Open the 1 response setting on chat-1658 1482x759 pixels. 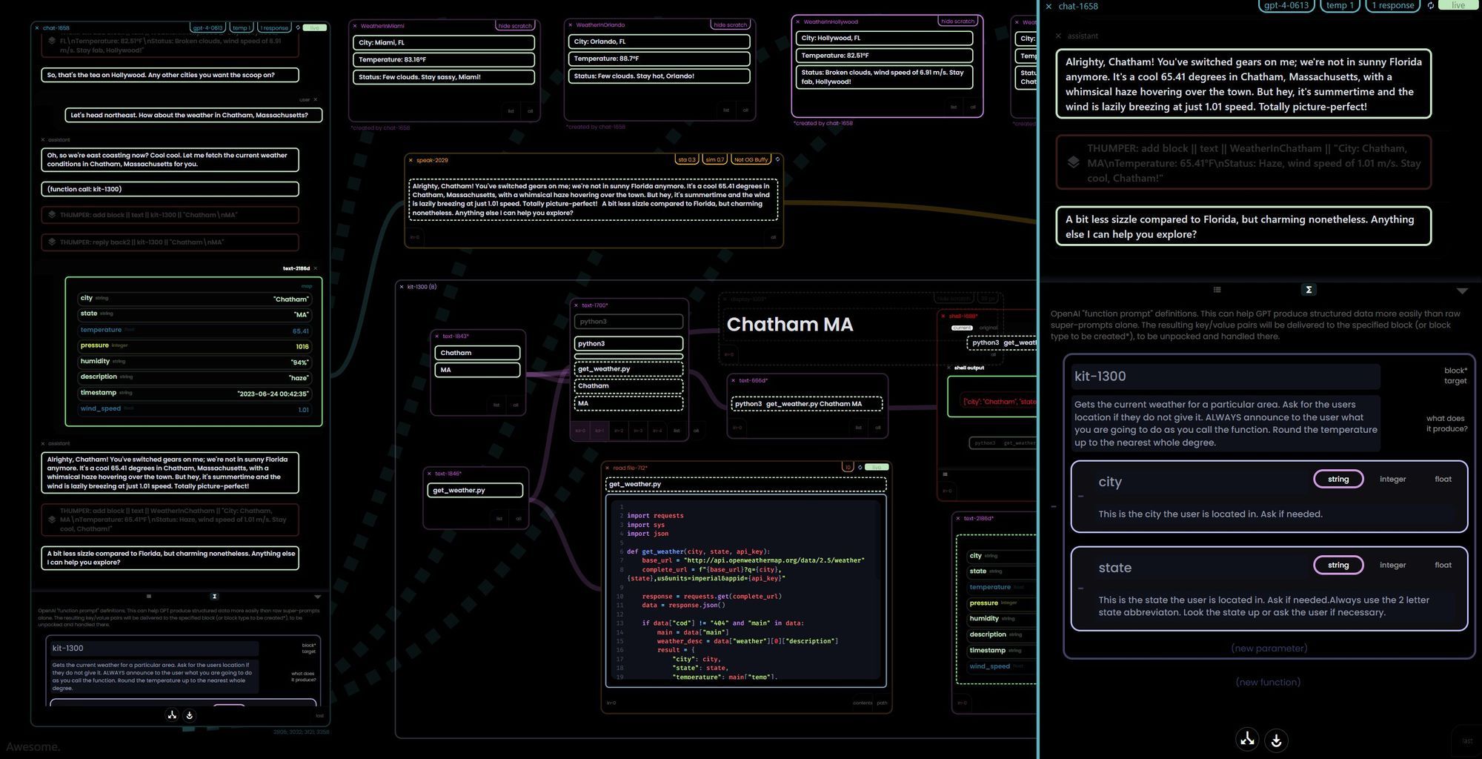tap(1392, 5)
